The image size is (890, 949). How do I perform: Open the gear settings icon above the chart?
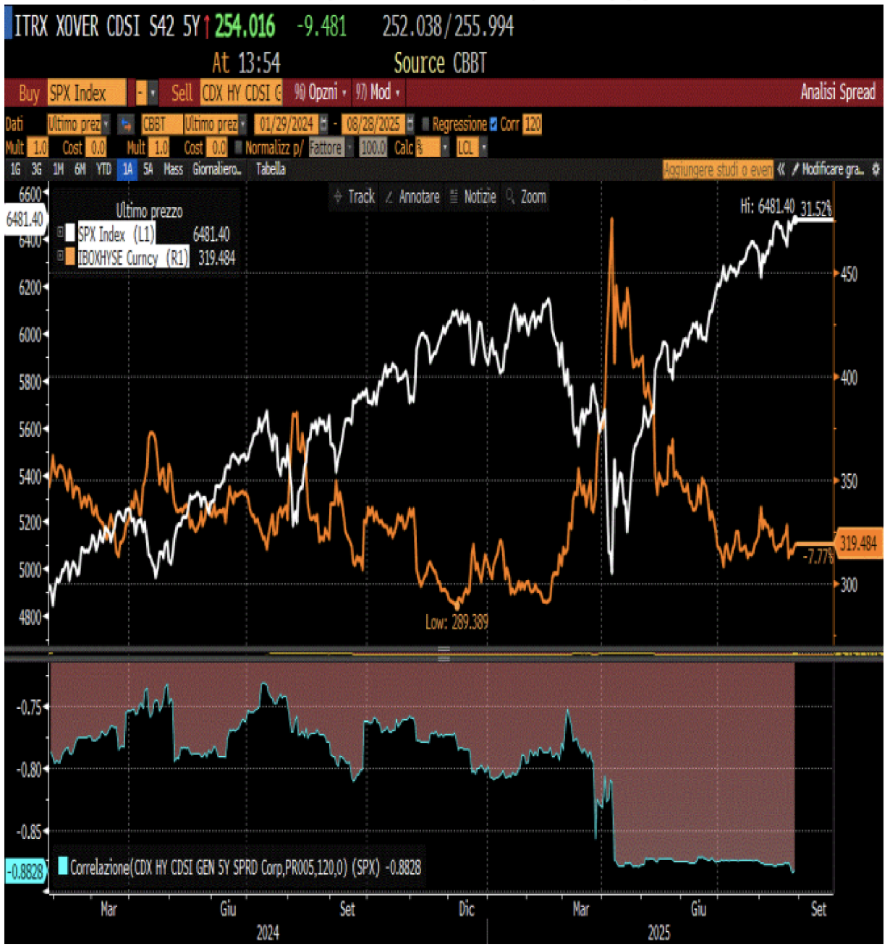point(876,170)
